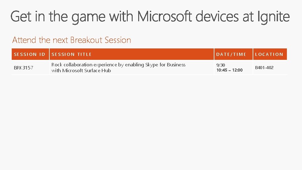The image size is (302, 170).
Task: Select the Attend the next Breakout Session subtitle
Action: [72, 40]
